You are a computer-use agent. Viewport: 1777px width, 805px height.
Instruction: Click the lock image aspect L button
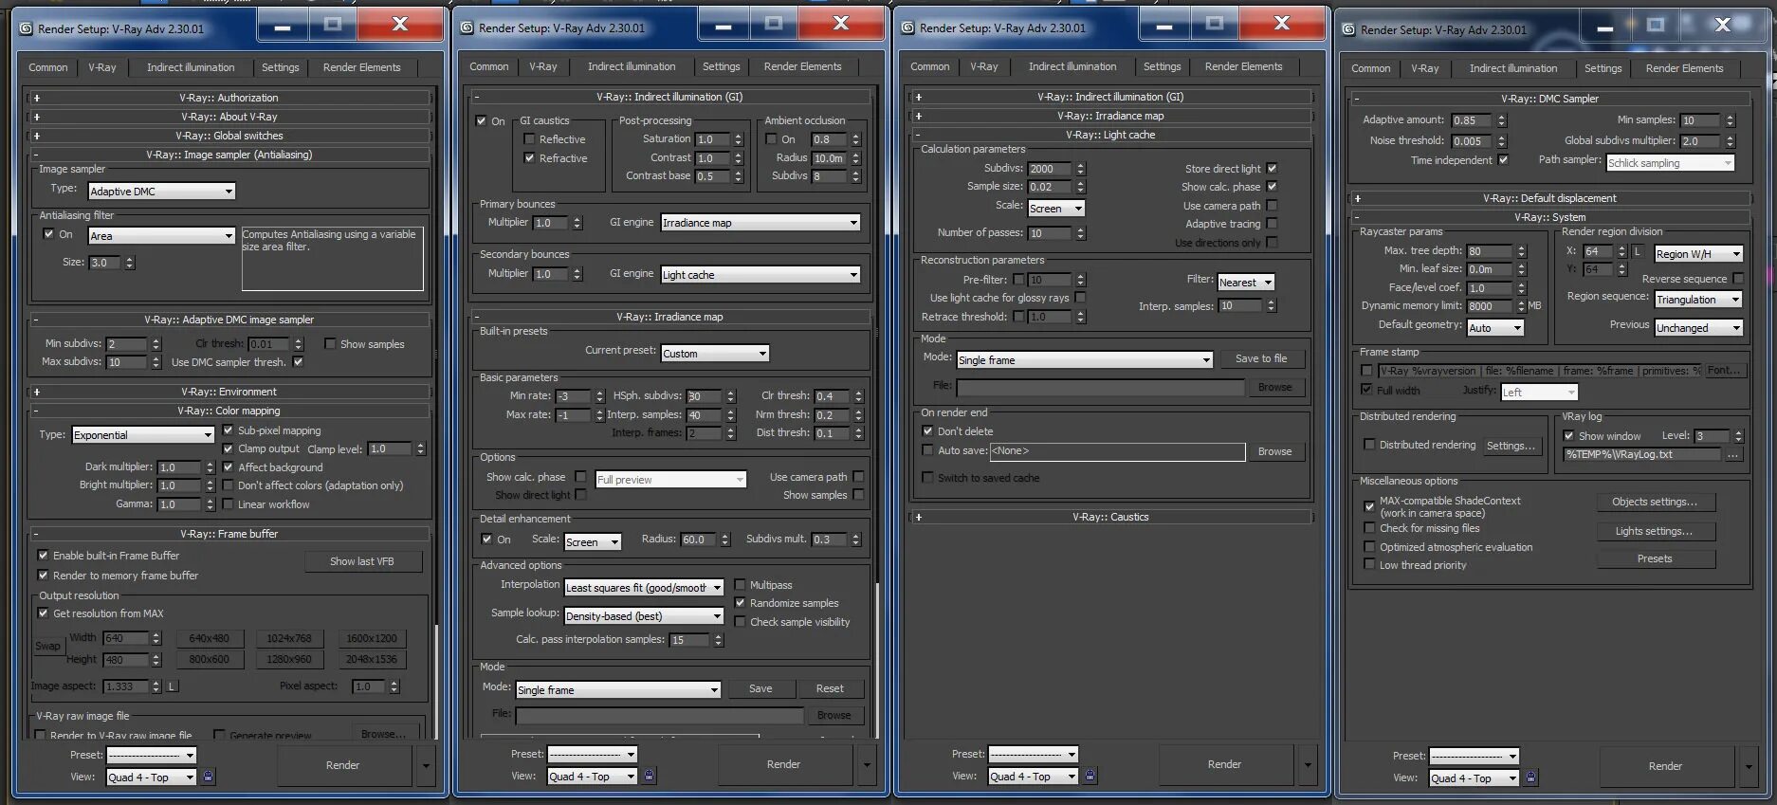pyautogui.click(x=173, y=686)
